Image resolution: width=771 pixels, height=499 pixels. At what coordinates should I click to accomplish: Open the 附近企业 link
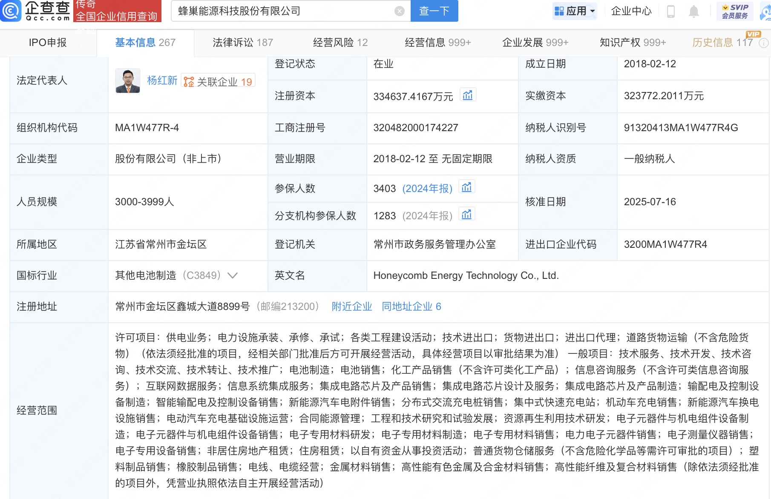pos(352,307)
